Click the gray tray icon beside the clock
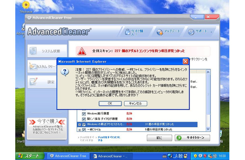This screenshot has width=245, height=160. click(215, 156)
